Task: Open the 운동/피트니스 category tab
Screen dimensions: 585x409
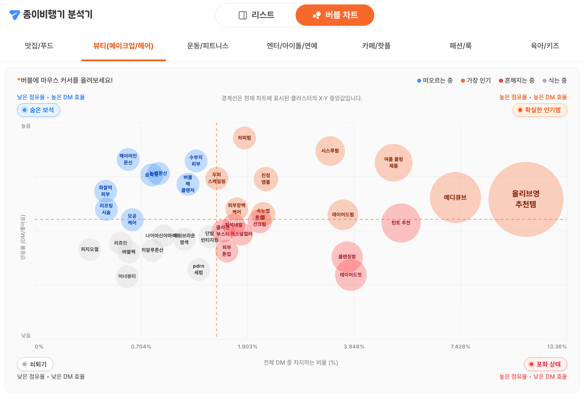Action: (208, 46)
